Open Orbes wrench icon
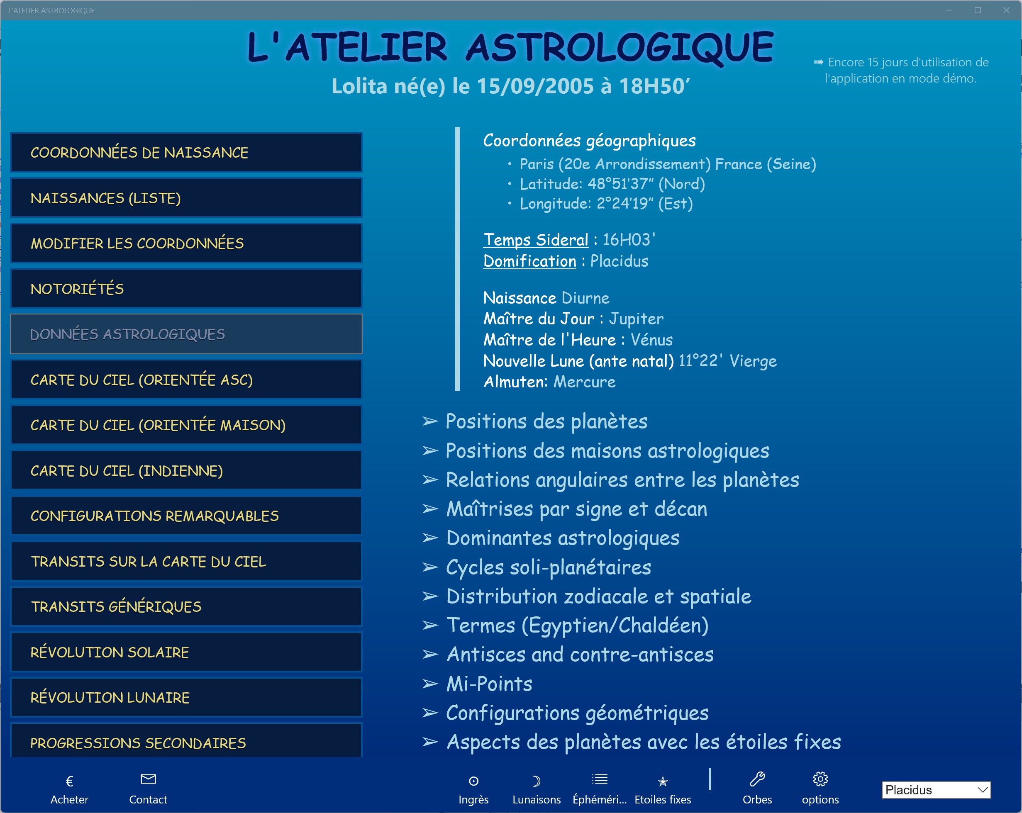 [757, 779]
